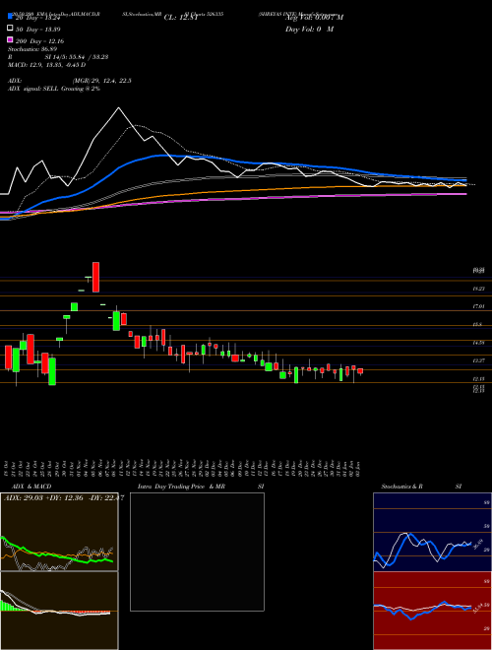Image resolution: width=492 pixels, height=650 pixels.
Task: Click the white 50 Day EMA legend swatch
Action: [x=10, y=29]
